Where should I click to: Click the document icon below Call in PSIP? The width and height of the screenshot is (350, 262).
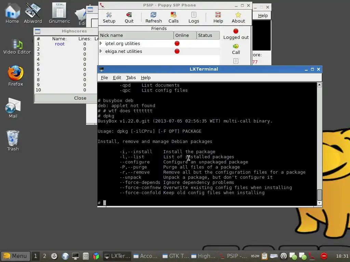[236, 61]
